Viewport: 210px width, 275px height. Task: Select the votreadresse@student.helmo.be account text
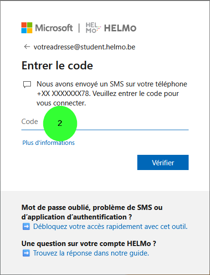tap(85, 47)
